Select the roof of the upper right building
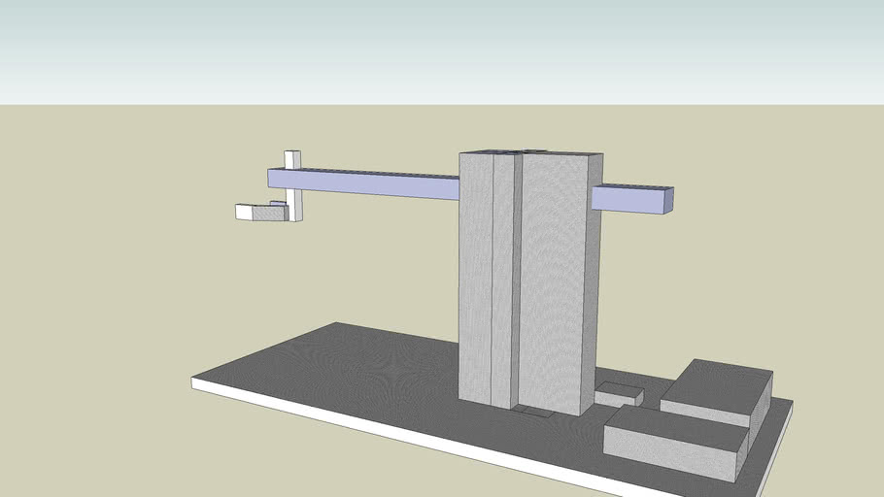 [x=717, y=381]
